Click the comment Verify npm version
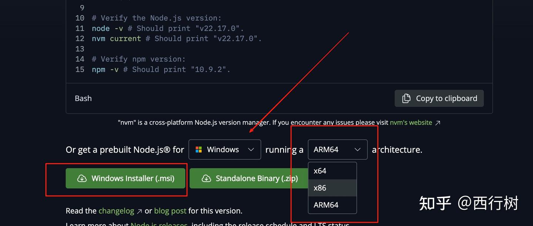 [139, 59]
